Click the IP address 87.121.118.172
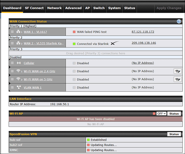185x154 pixels. coord(143,32)
